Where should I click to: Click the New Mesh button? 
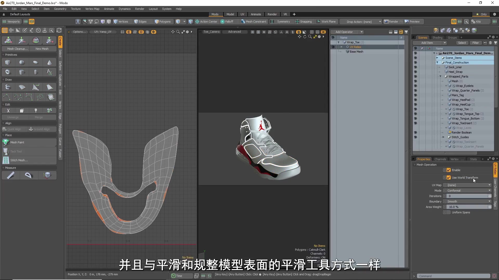click(x=42, y=48)
